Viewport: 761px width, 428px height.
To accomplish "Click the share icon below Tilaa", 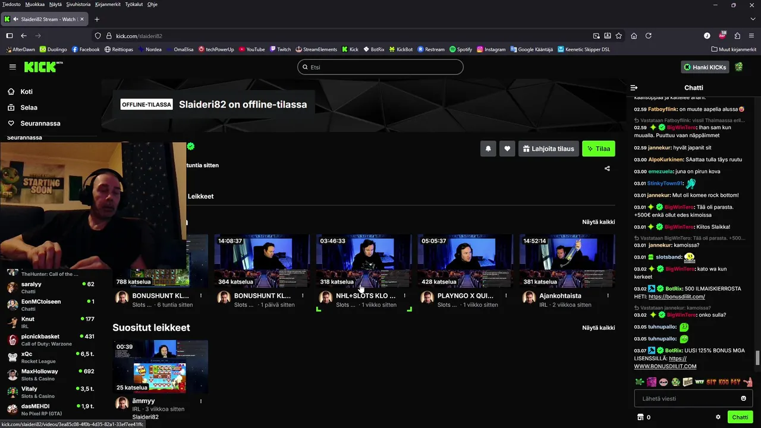I will coord(607,168).
